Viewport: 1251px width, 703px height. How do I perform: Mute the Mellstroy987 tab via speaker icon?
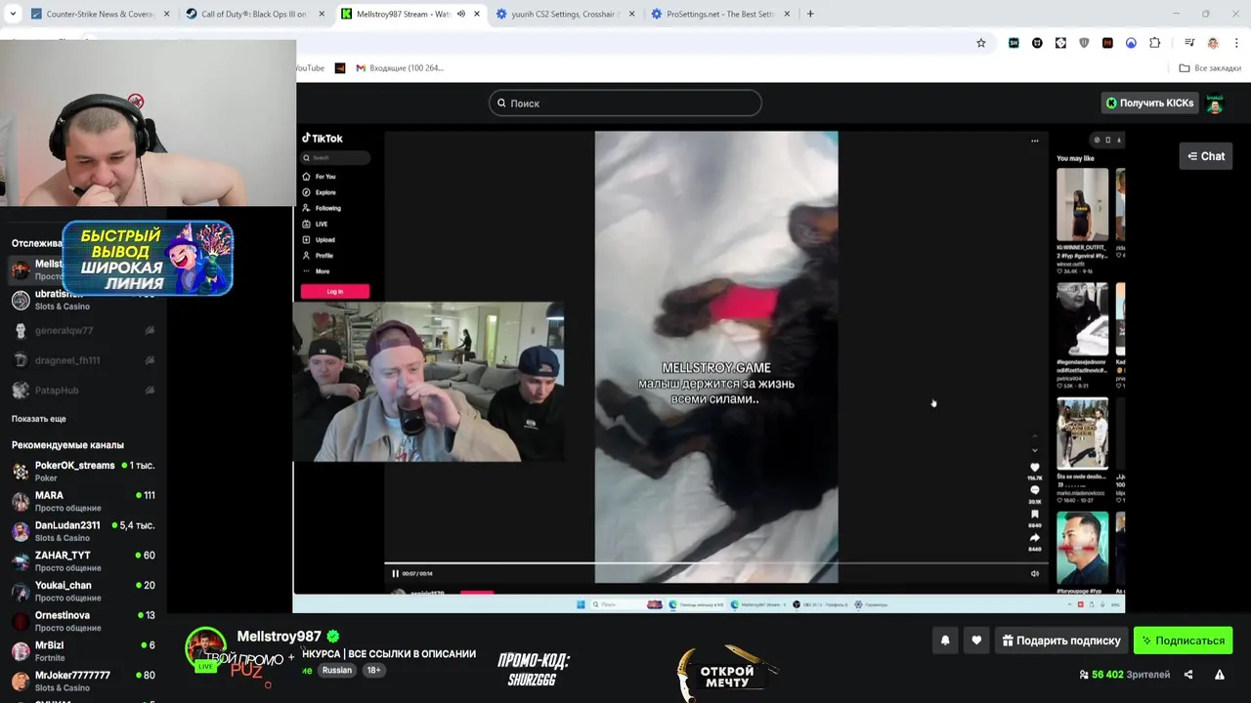[461, 14]
